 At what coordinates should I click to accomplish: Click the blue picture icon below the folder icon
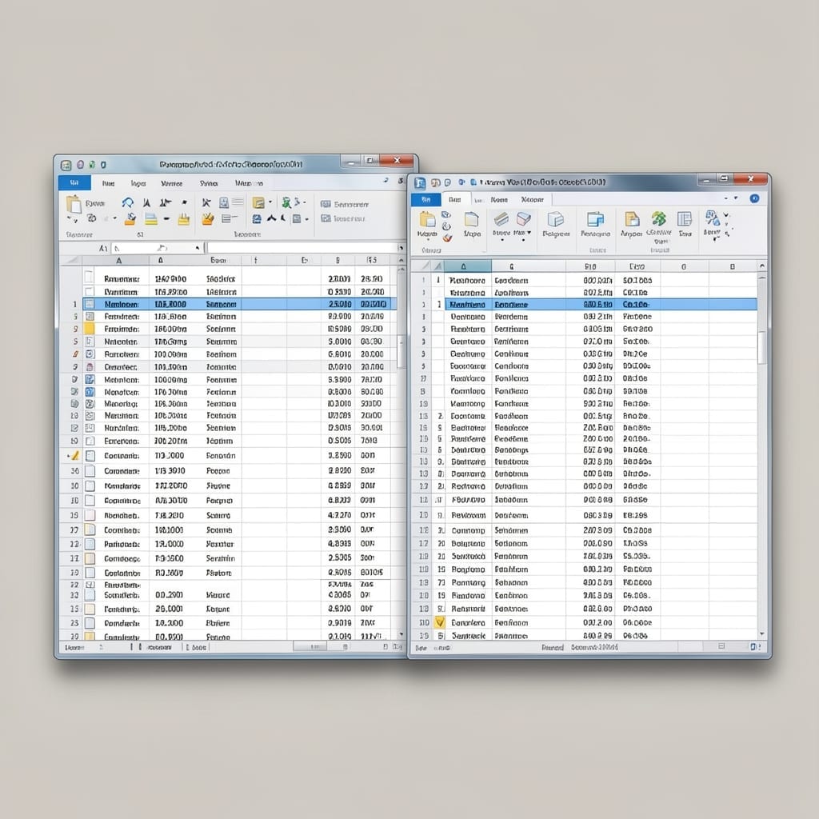tap(257, 219)
